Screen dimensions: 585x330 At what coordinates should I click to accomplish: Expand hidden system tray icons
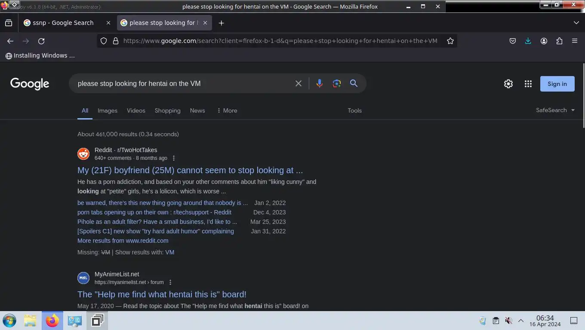click(520, 321)
